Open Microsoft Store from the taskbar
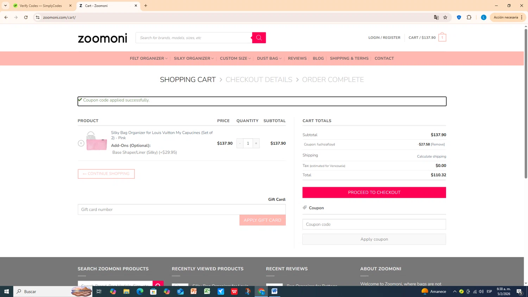This screenshot has width=528, height=297. (x=153, y=291)
